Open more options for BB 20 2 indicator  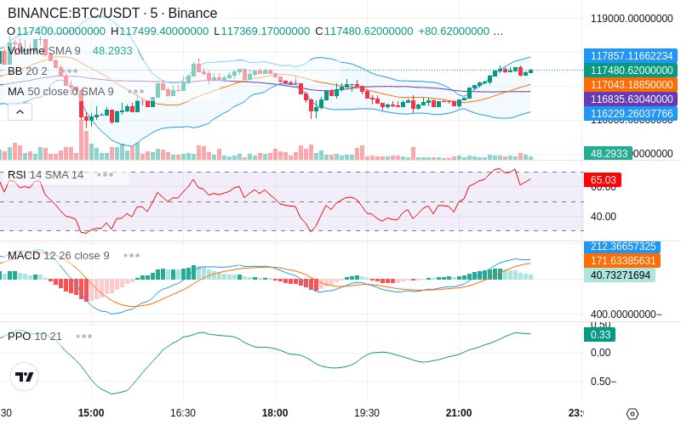coord(71,71)
